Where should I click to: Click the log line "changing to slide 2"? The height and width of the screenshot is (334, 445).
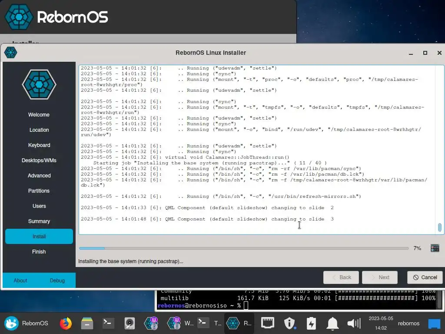(207, 207)
